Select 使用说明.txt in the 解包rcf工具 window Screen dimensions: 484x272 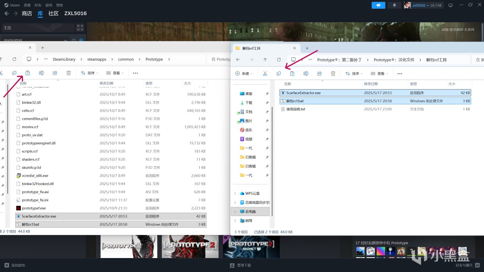(375, 109)
